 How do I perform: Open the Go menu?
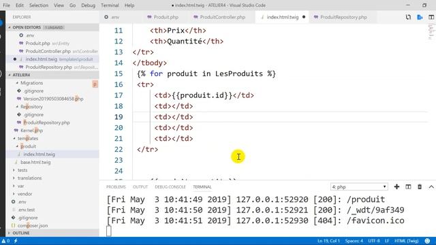[73, 5]
